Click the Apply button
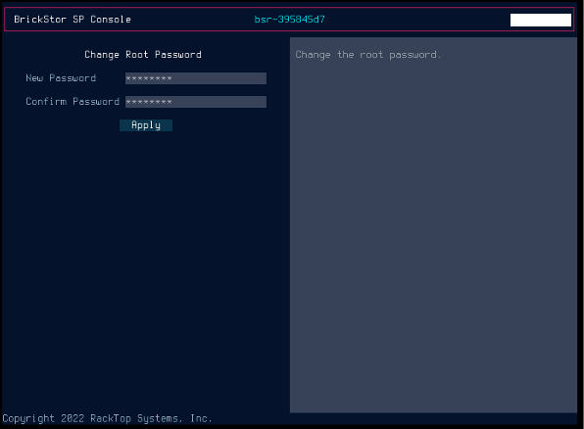The image size is (584, 429). click(x=146, y=125)
